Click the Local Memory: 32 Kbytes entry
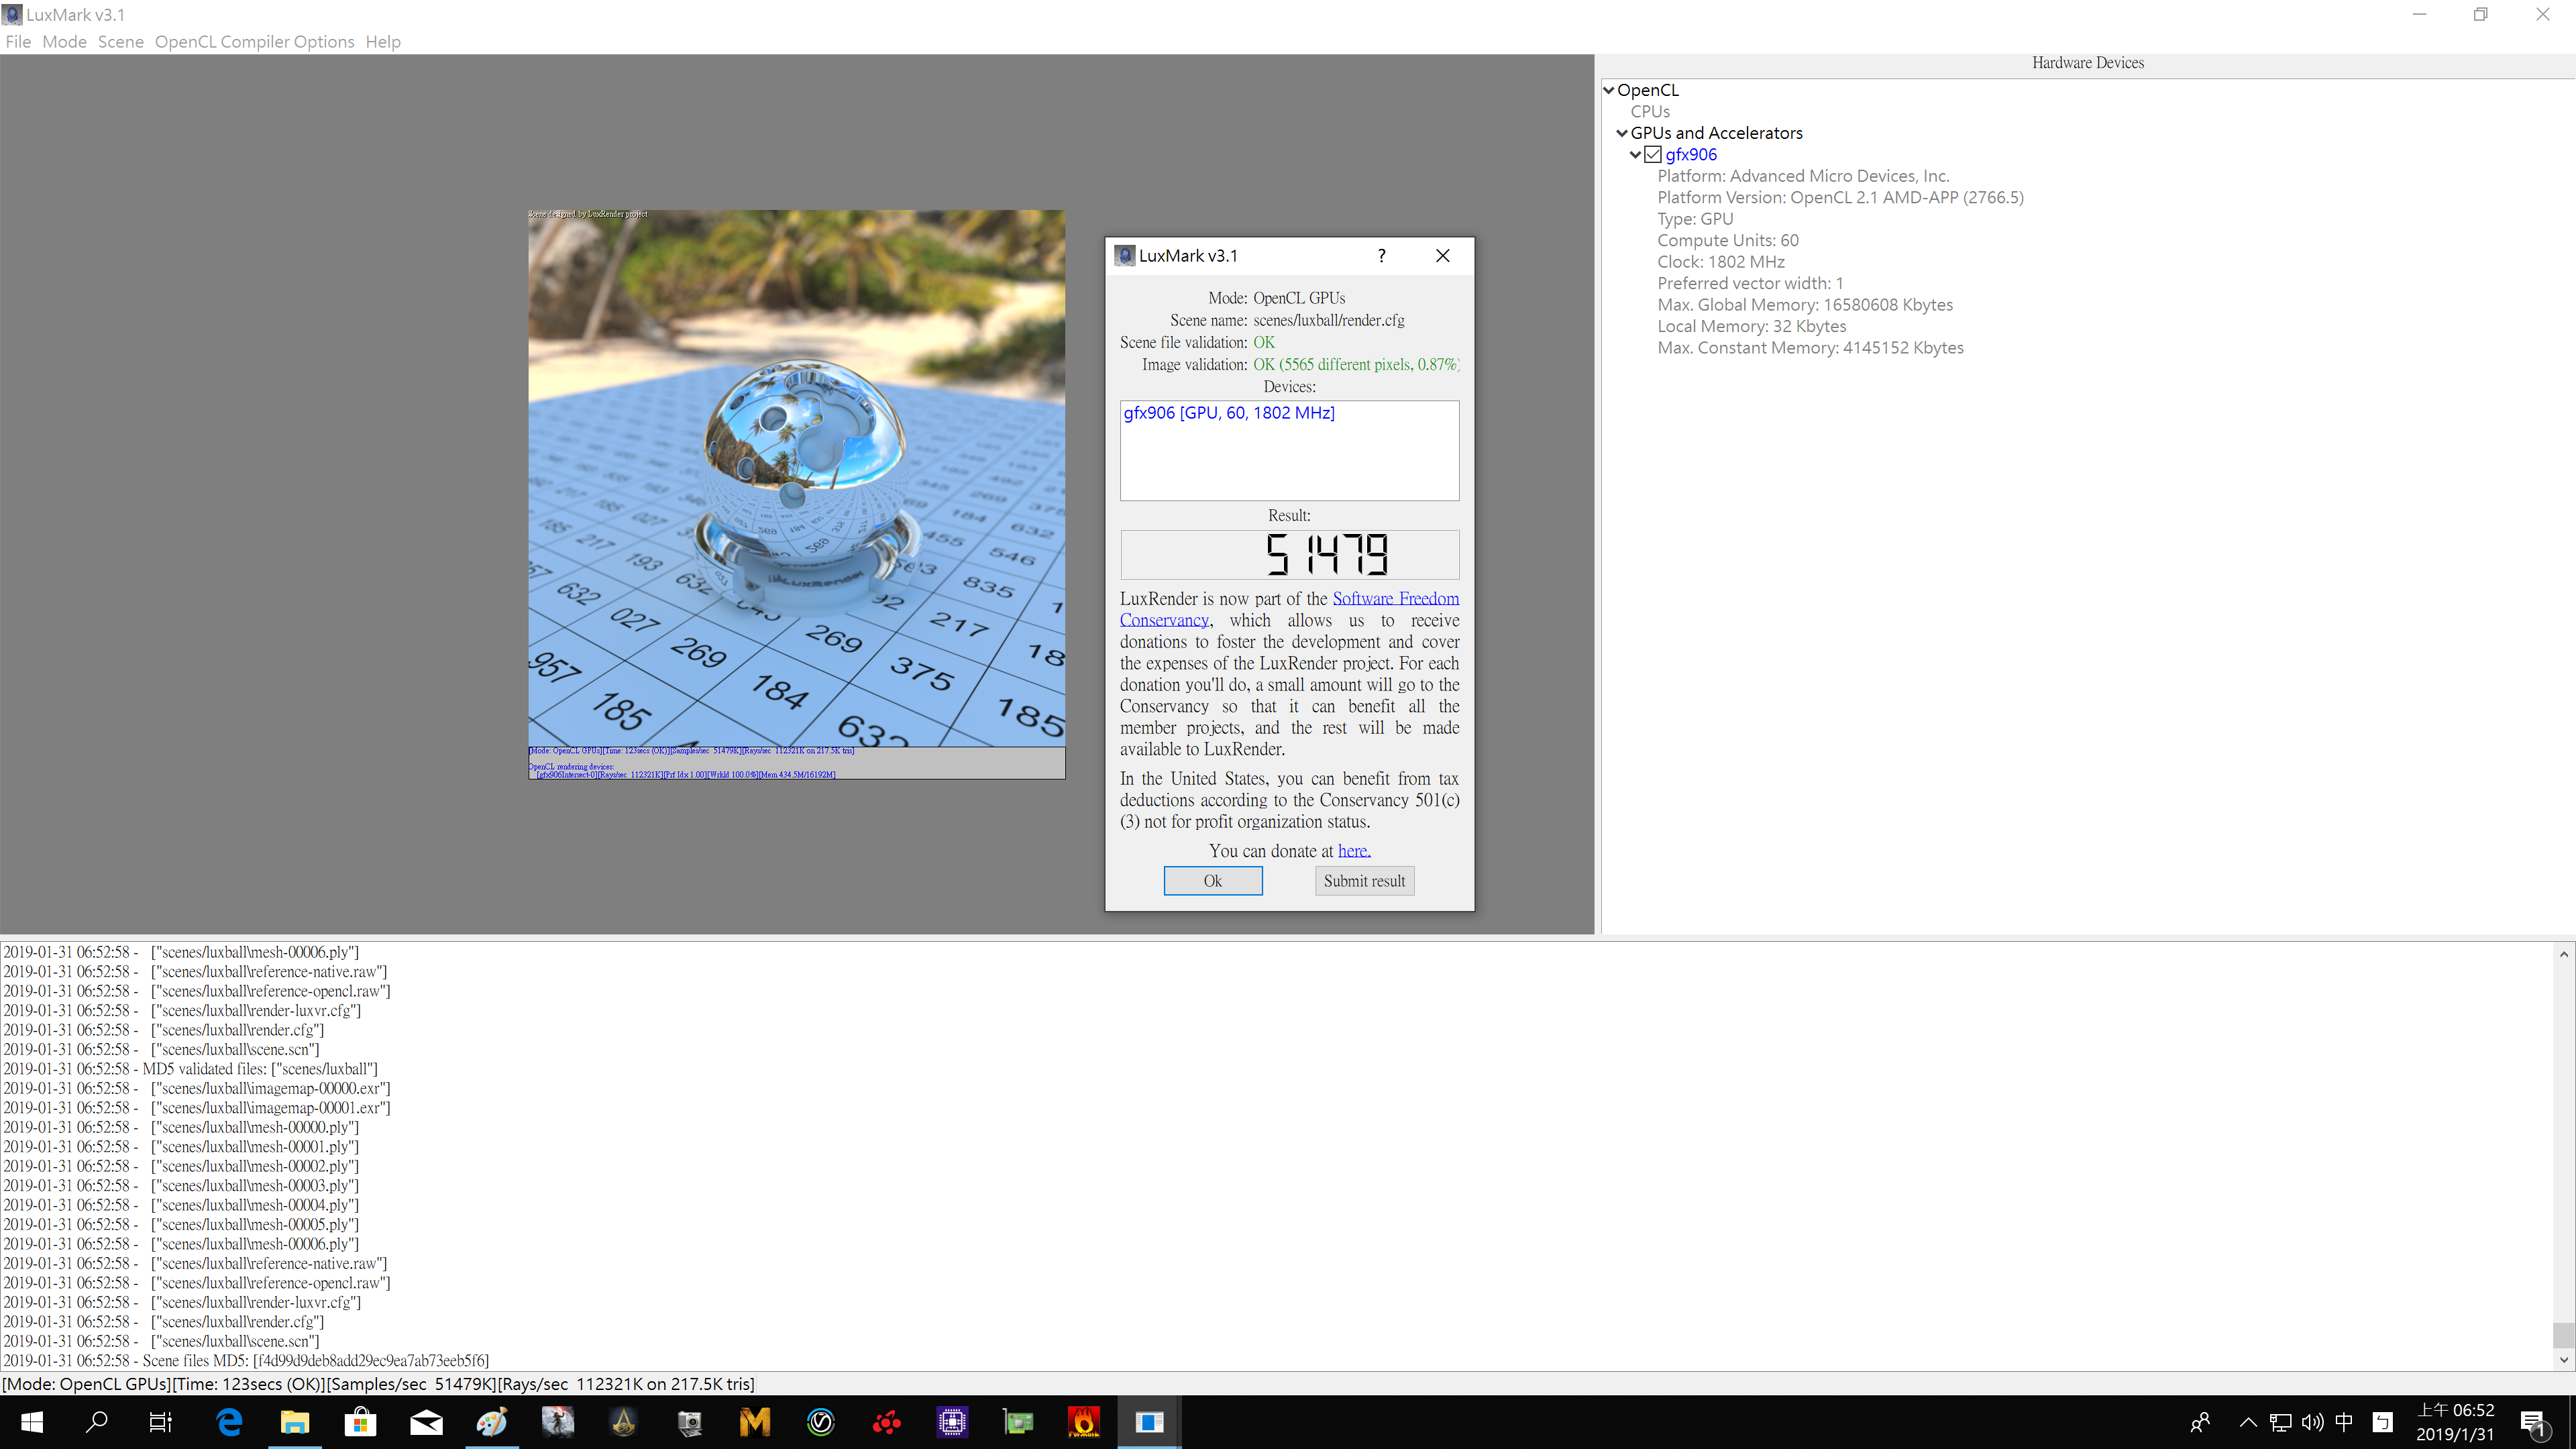The height and width of the screenshot is (1449, 2576). pyautogui.click(x=1751, y=326)
